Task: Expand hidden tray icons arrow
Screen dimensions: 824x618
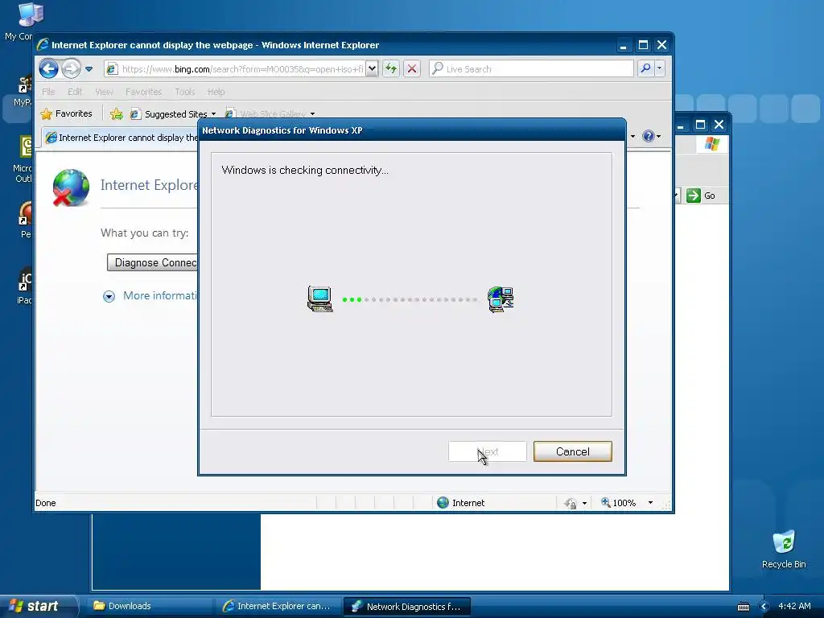Action: point(764,607)
